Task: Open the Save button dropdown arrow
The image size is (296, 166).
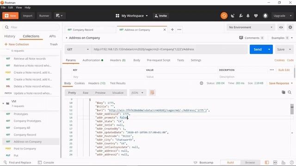Action: point(290,49)
